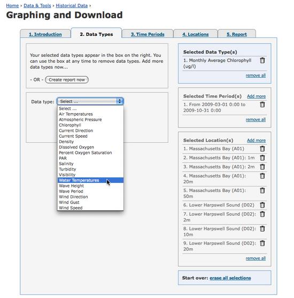
Task: Click Add more next to Selected Location(s)
Action: [x=256, y=140]
